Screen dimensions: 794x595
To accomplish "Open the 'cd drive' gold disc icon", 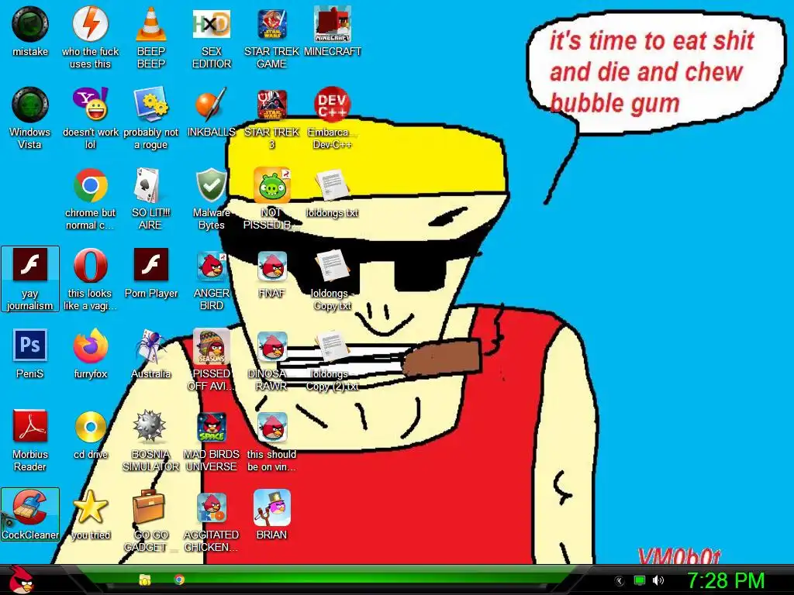I will (x=90, y=427).
